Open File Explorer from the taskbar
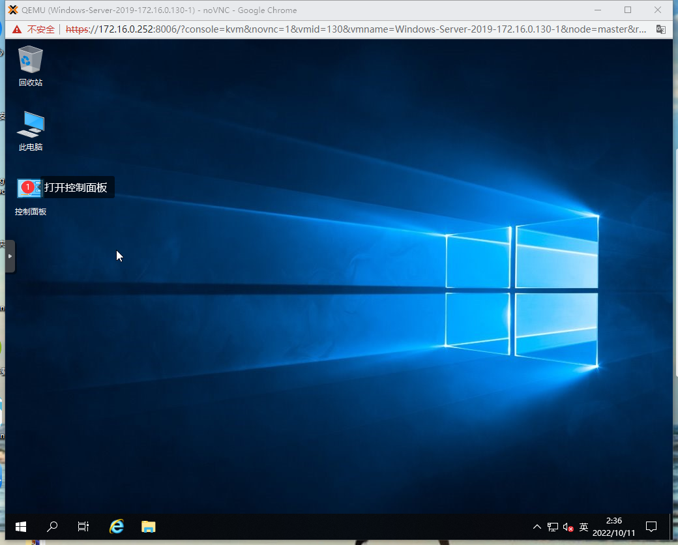The image size is (678, 545). coord(149,526)
